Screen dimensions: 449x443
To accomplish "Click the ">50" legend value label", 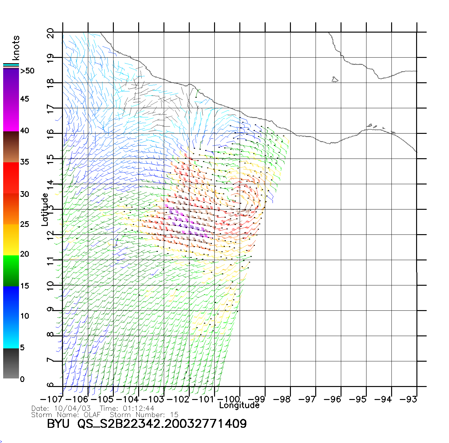I will point(27,71).
